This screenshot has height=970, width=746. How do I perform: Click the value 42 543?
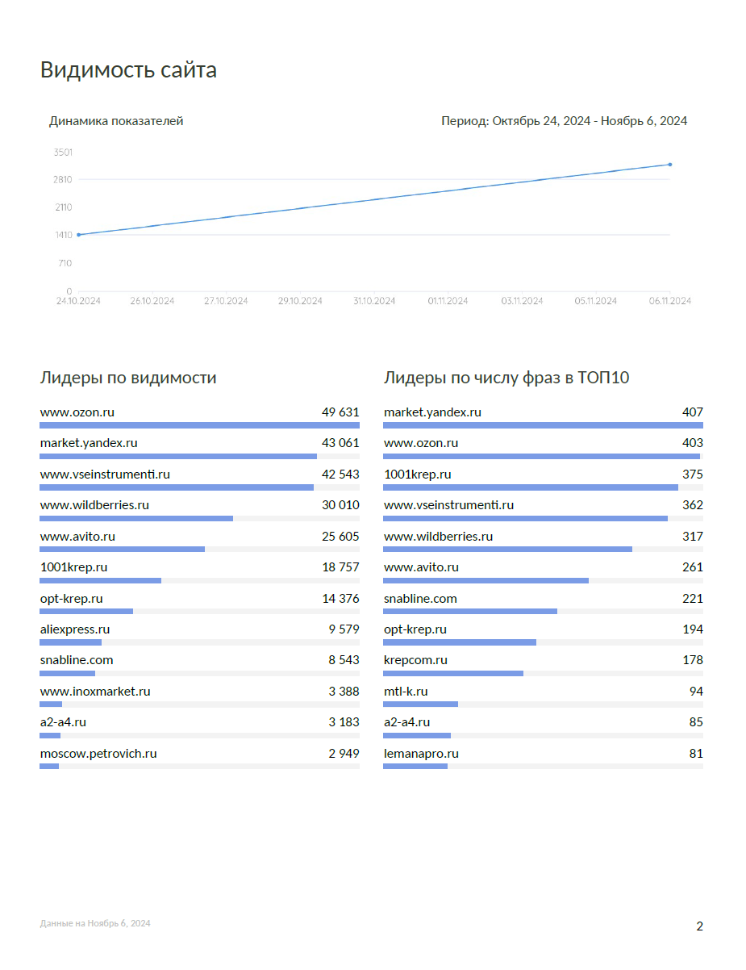(340, 474)
